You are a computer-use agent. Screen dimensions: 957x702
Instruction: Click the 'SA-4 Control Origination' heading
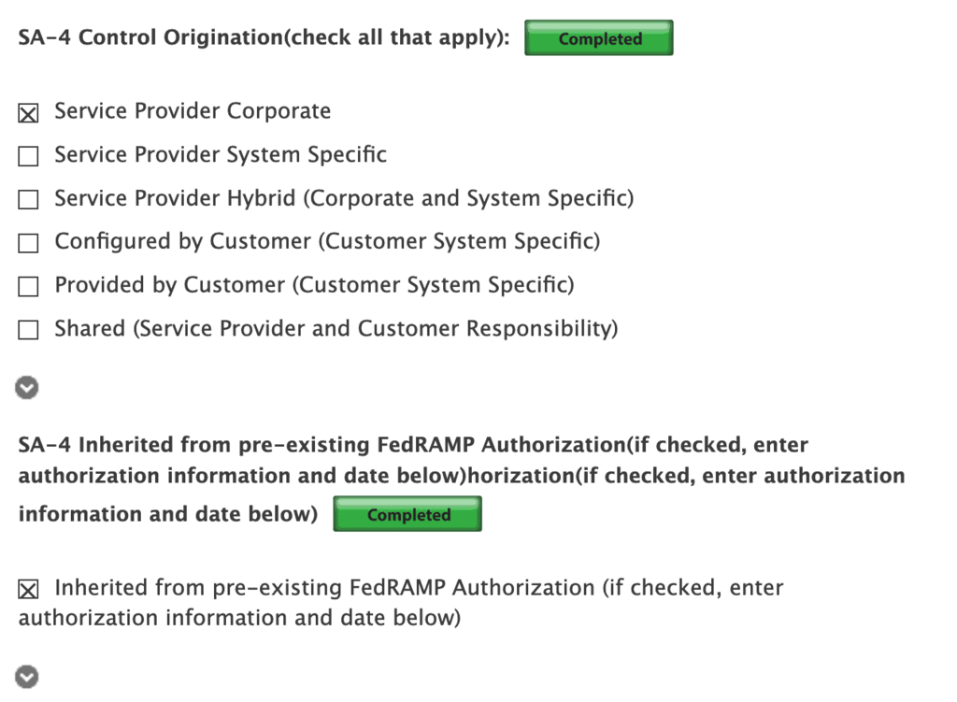264,38
